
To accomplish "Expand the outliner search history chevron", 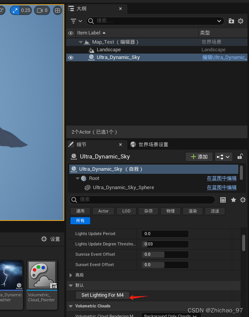I will [x=219, y=21].
